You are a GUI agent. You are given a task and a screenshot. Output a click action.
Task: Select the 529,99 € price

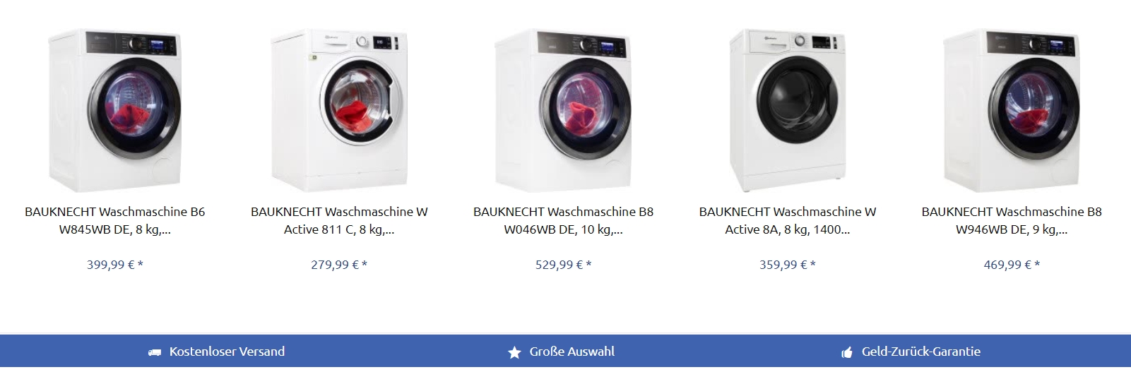(x=563, y=265)
